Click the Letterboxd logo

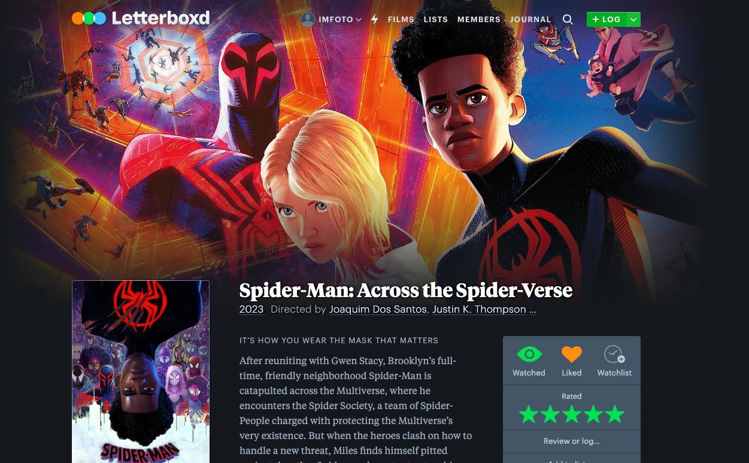(x=141, y=19)
